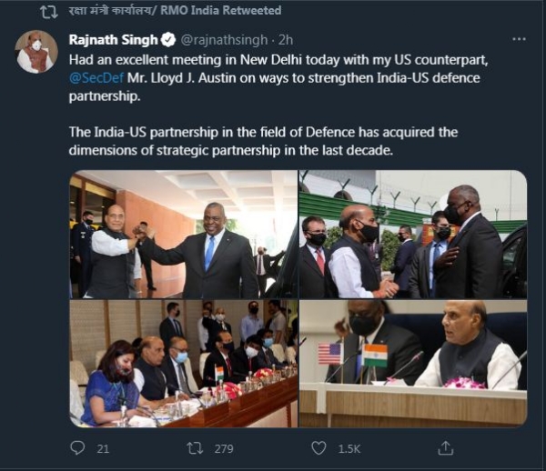Click the reply speech bubble icon
This screenshot has width=546, height=471.
tap(77, 448)
